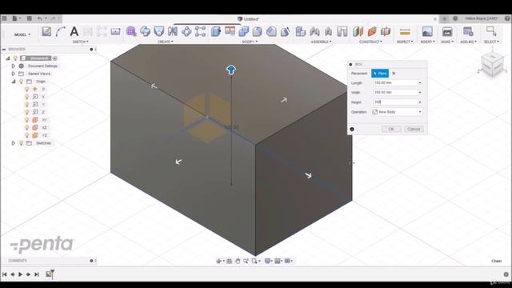This screenshot has height=288, width=512.
Task: Open the Height field dropdown arrow
Action: click(420, 102)
